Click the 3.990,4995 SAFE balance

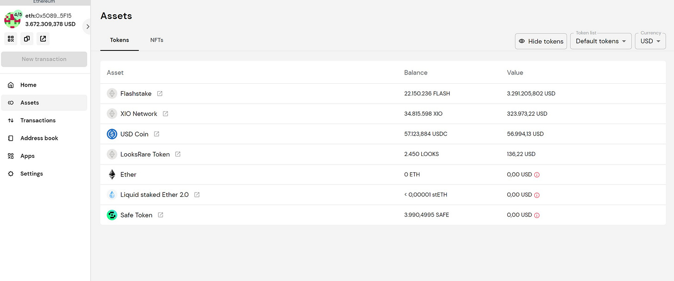426,215
